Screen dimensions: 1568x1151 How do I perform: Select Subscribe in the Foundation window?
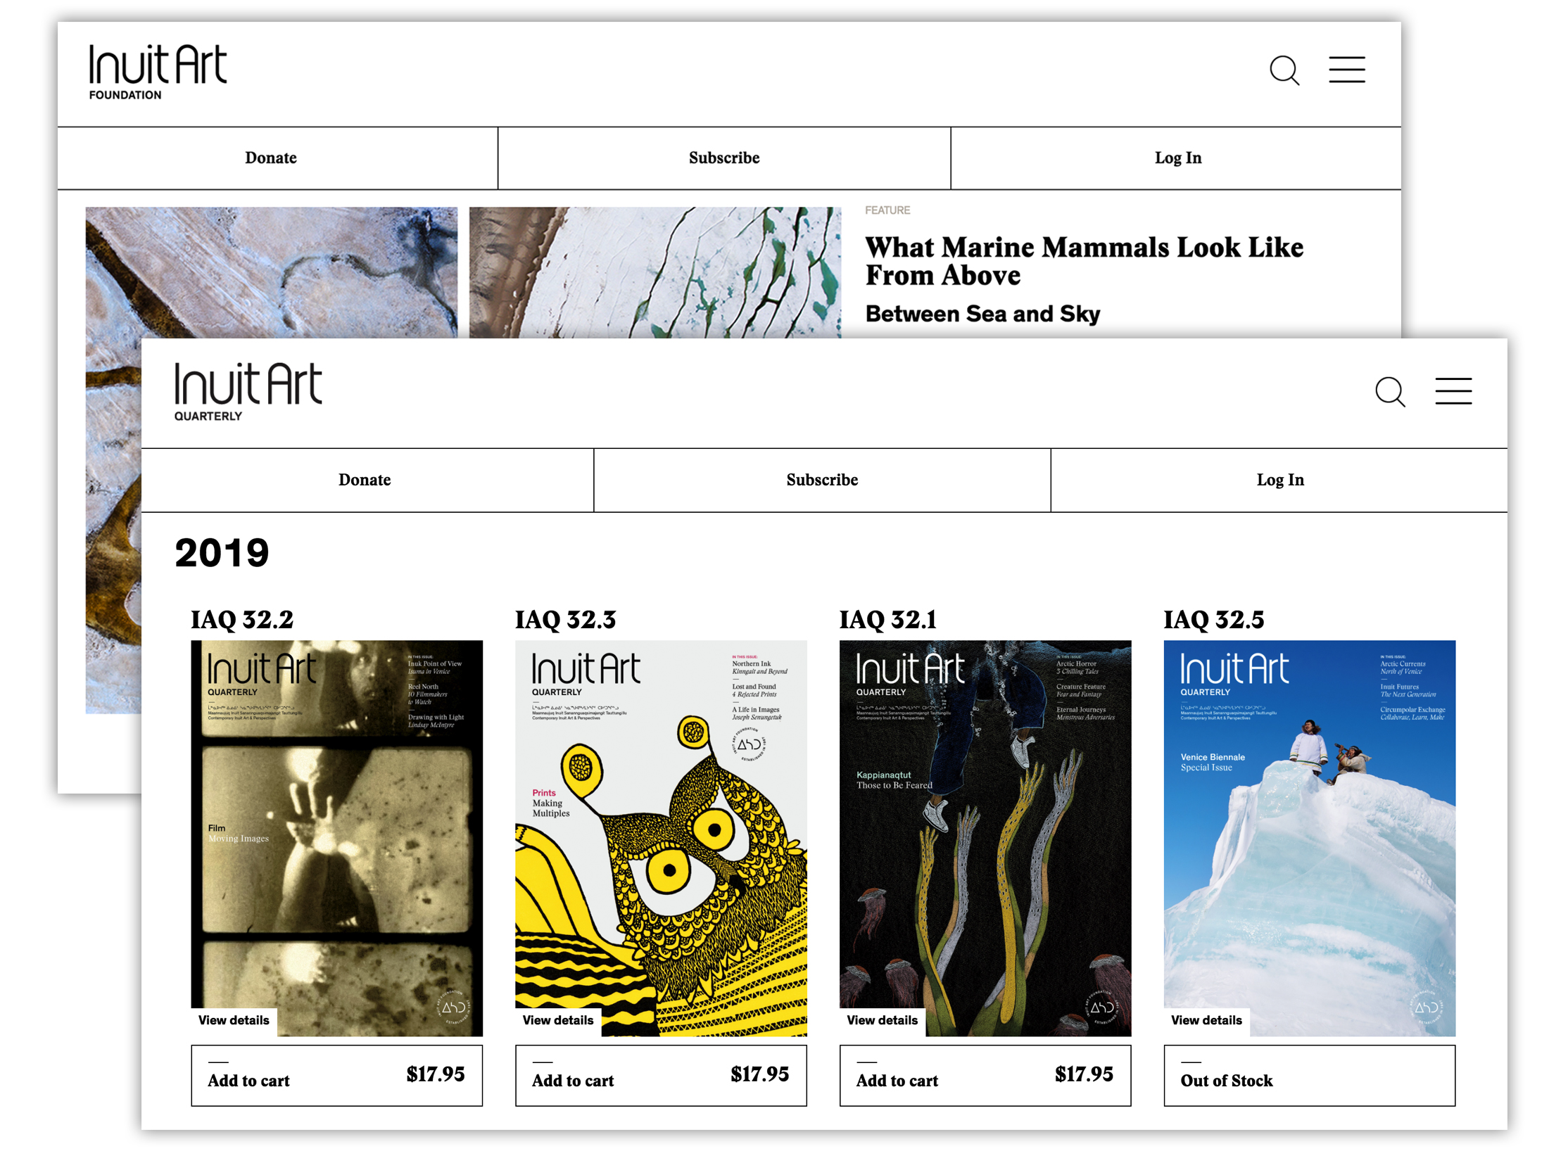point(724,158)
